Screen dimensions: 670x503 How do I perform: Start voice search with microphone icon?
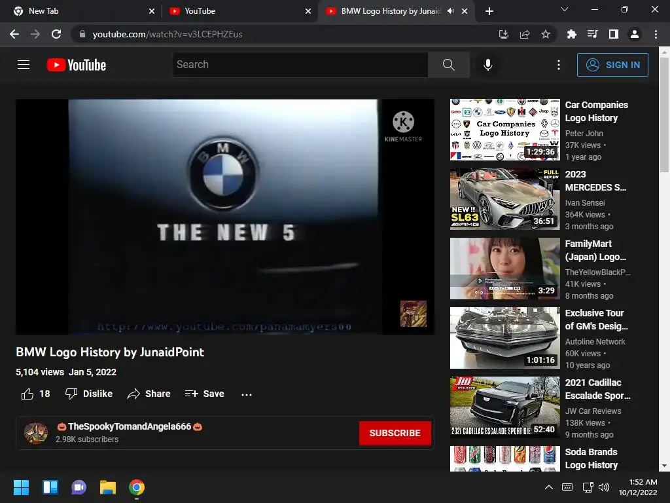point(487,65)
